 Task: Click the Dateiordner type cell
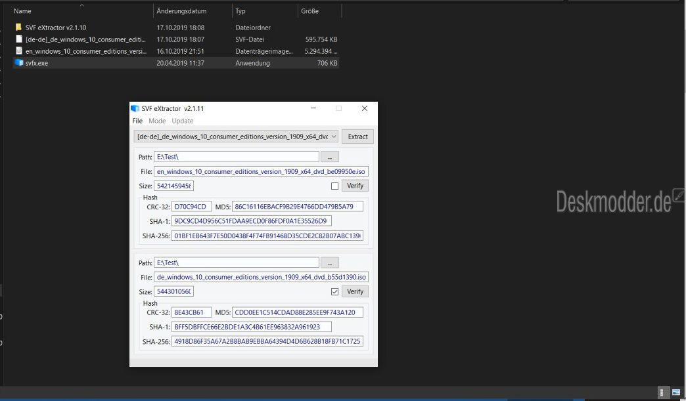click(x=253, y=28)
